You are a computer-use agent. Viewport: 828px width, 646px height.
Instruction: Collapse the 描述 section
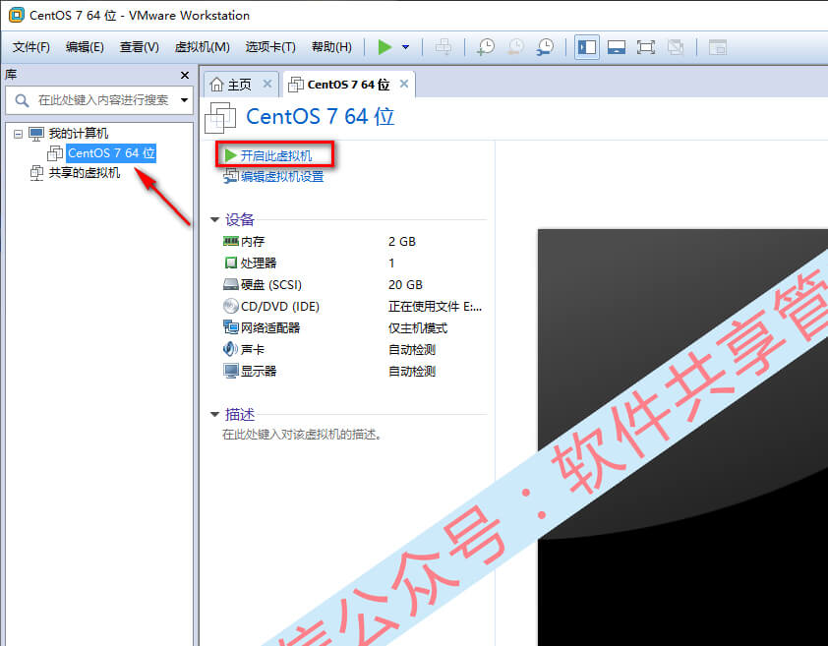(214, 414)
